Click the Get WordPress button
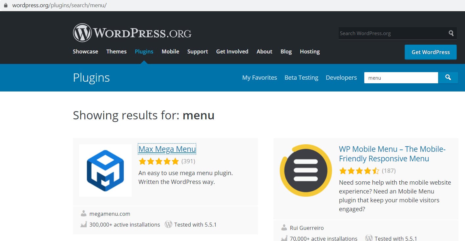The width and height of the screenshot is (465, 241). pos(431,52)
